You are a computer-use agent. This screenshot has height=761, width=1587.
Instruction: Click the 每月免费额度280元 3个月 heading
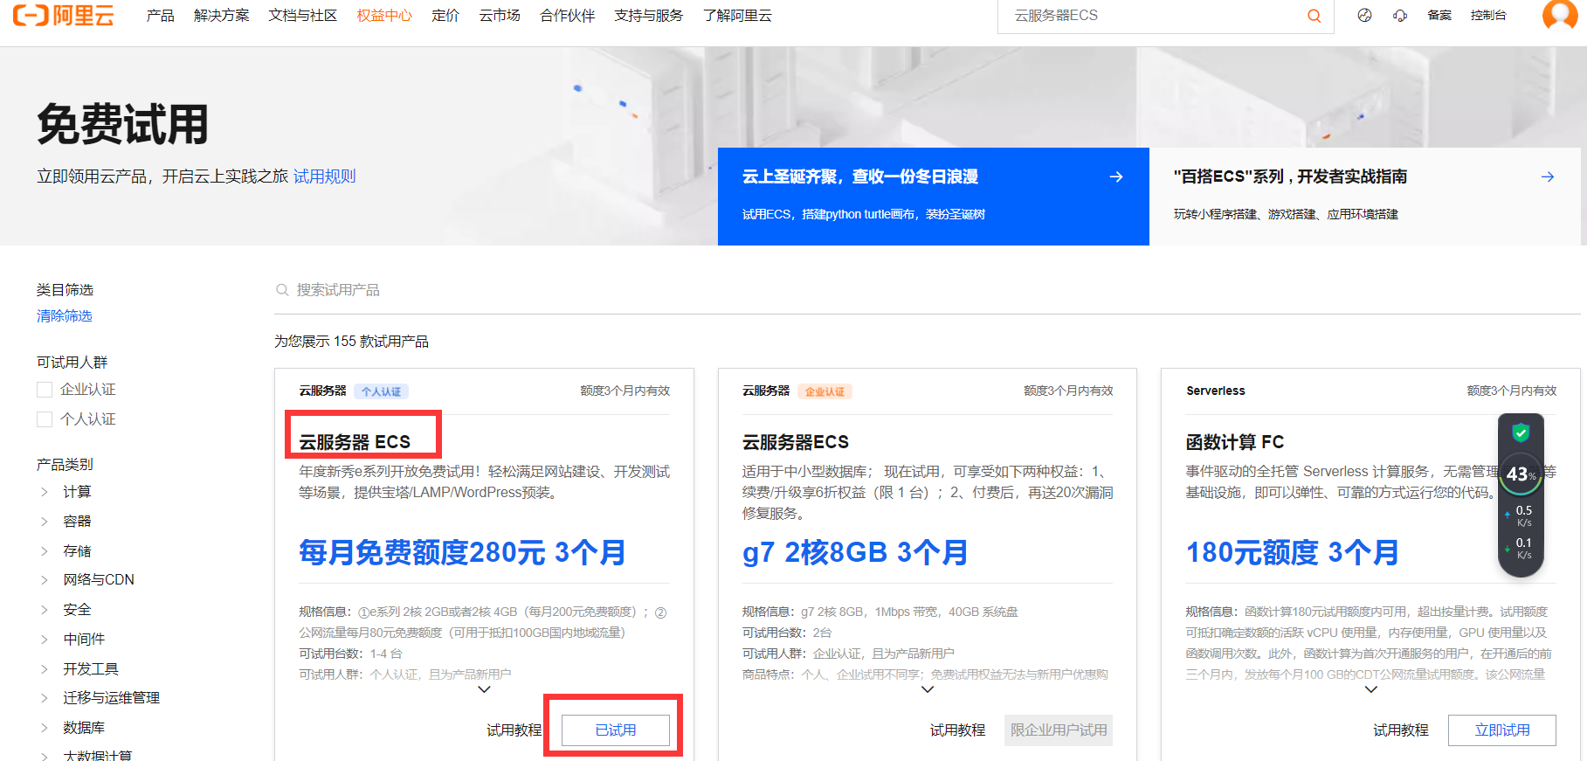coord(462,552)
